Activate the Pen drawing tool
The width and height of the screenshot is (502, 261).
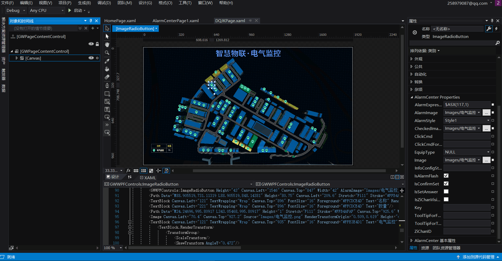[x=107, y=85]
